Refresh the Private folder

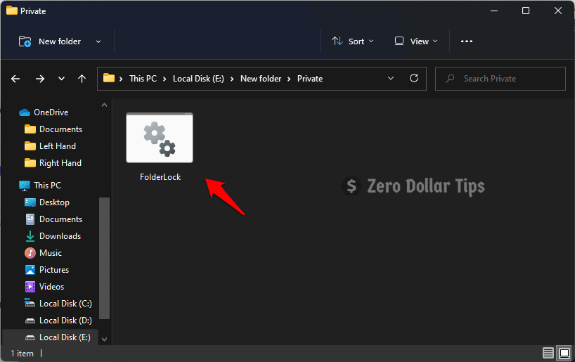click(x=414, y=78)
